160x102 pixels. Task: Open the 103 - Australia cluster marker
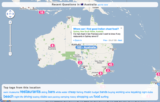pos(86,47)
